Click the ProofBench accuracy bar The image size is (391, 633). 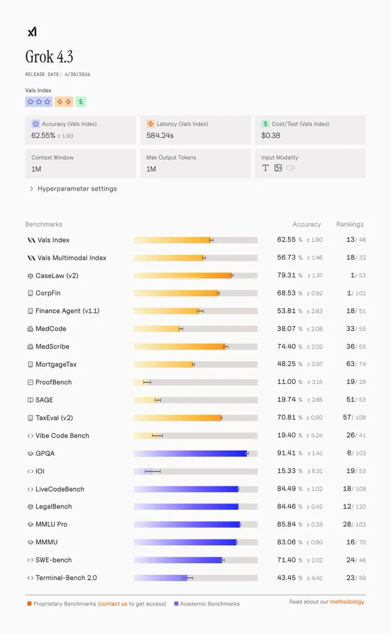pos(196,382)
